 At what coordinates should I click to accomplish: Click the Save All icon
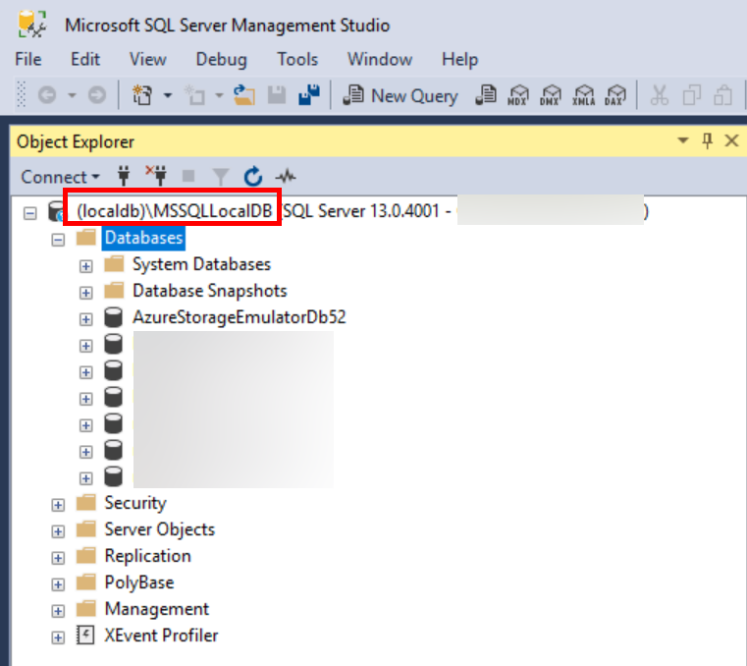[309, 95]
